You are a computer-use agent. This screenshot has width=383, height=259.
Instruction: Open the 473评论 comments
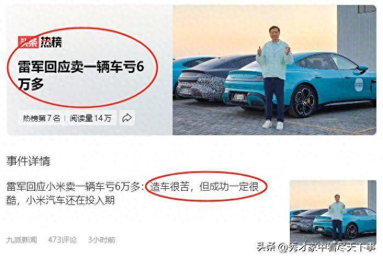[x=62, y=240]
